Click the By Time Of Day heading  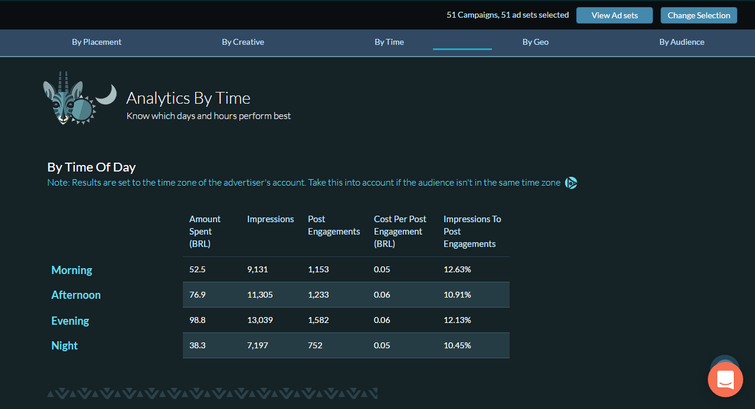click(91, 167)
